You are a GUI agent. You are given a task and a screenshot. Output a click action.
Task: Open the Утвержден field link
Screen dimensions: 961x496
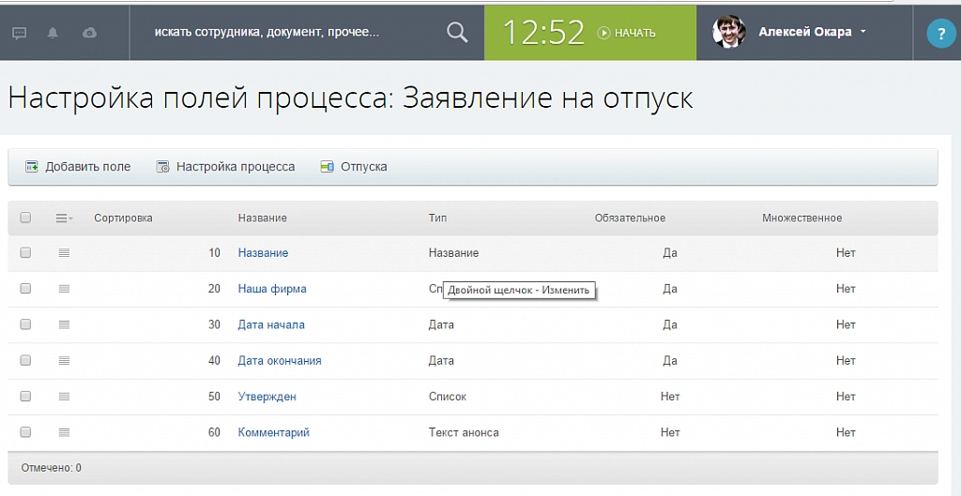pyautogui.click(x=267, y=397)
